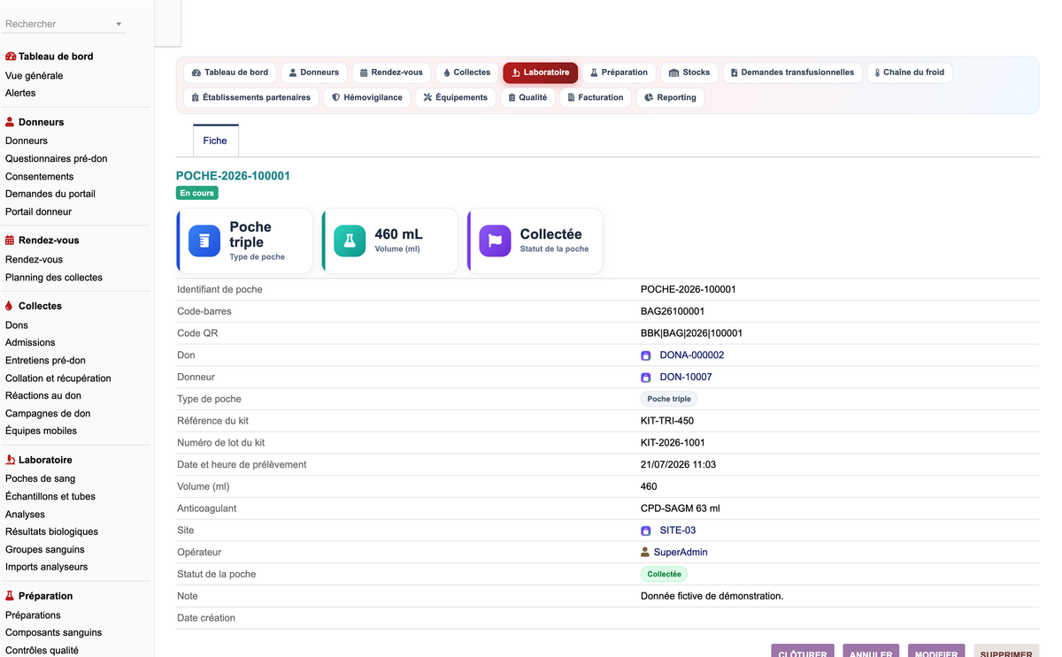Image resolution: width=1062 pixels, height=657 pixels.
Task: Click the purple flag Statut card icon
Action: point(495,241)
